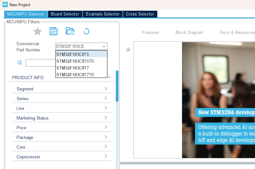Load saved searches folder icon
255x169 pixels.
coord(70,31)
